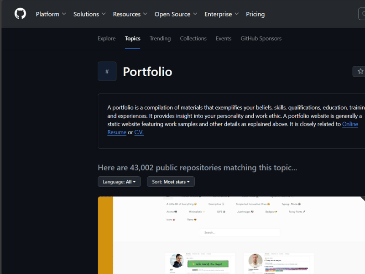This screenshot has height=274, width=365.
Task: Expand the Platform menu
Action: tap(51, 14)
